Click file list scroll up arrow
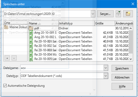Viewport: 138px width, 97px height. pyautogui.click(x=131, y=28)
